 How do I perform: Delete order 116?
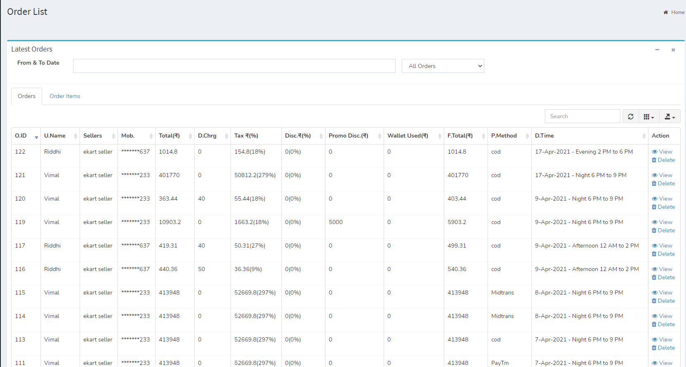[x=663, y=277]
